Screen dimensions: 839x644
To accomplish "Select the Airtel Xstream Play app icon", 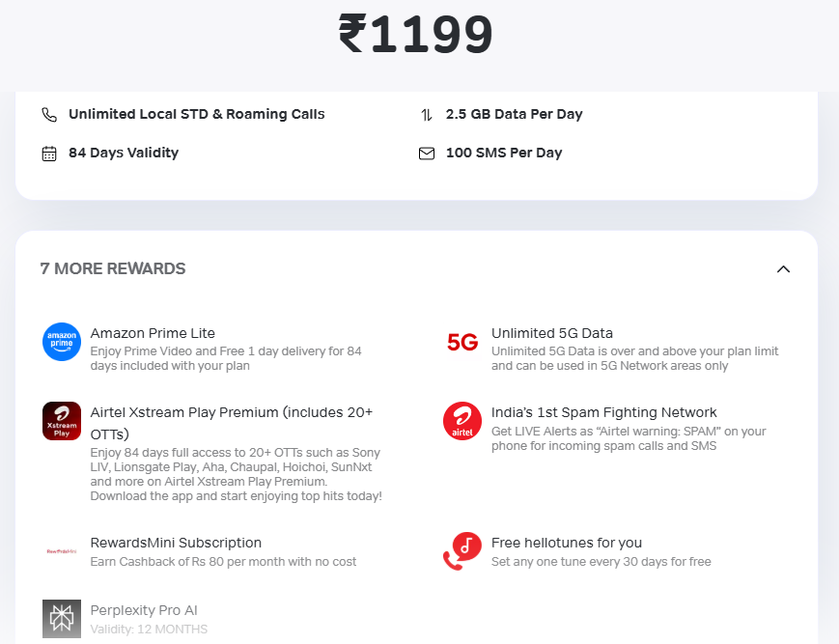I will [61, 422].
